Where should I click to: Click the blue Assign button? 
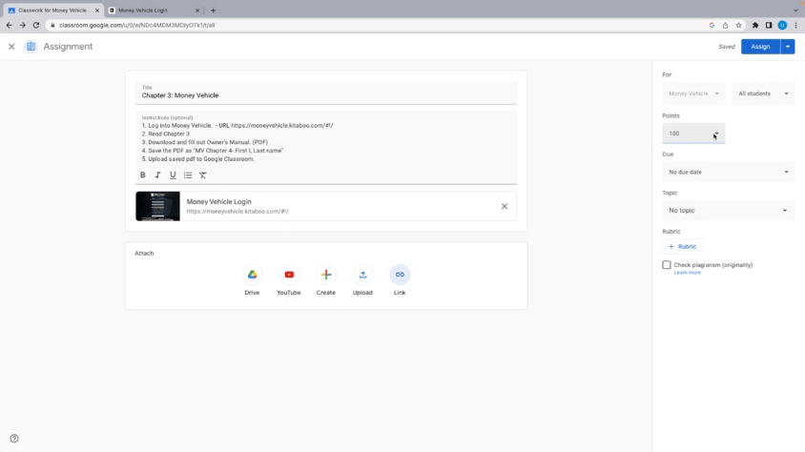click(x=760, y=47)
